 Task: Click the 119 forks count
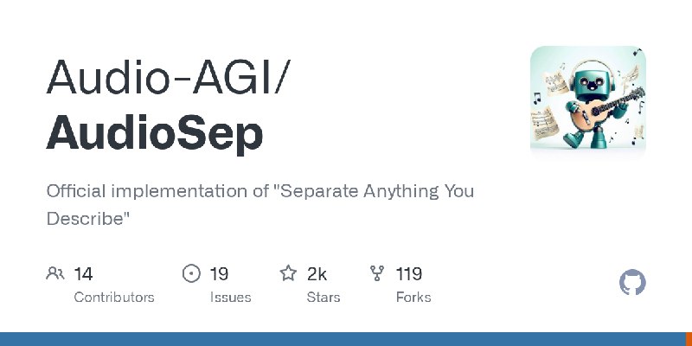click(x=408, y=274)
